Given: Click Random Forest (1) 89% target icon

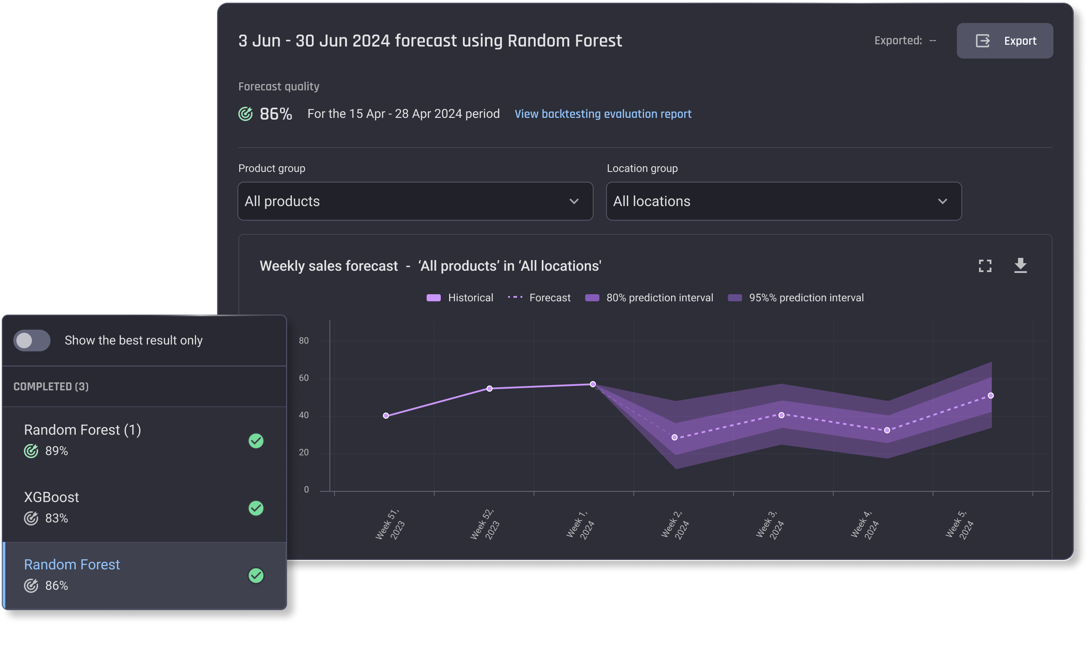Looking at the screenshot, I should (x=31, y=451).
